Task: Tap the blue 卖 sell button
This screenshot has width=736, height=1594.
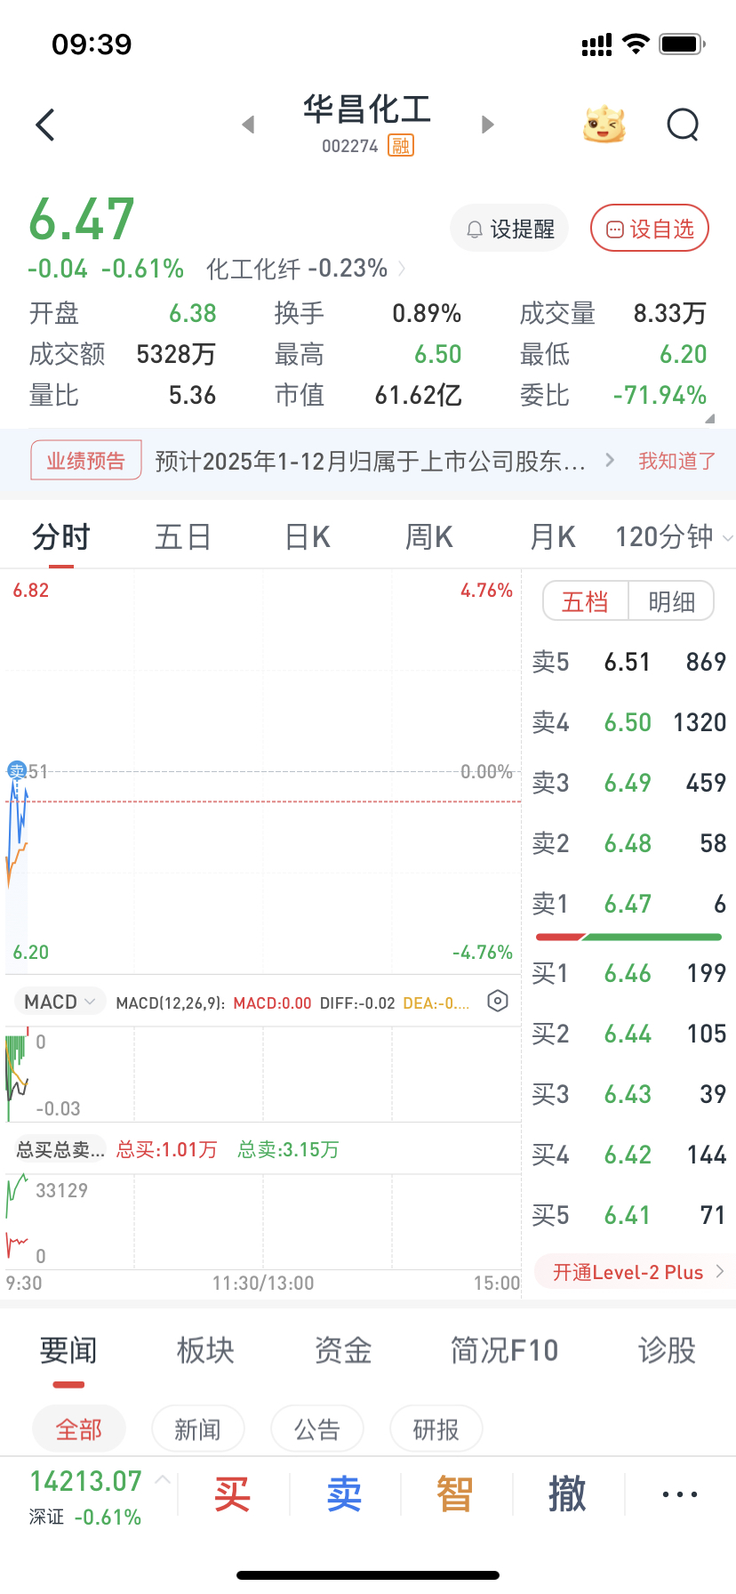Action: [x=345, y=1494]
